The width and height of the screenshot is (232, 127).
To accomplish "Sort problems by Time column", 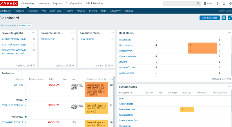I will coord(19,79).
